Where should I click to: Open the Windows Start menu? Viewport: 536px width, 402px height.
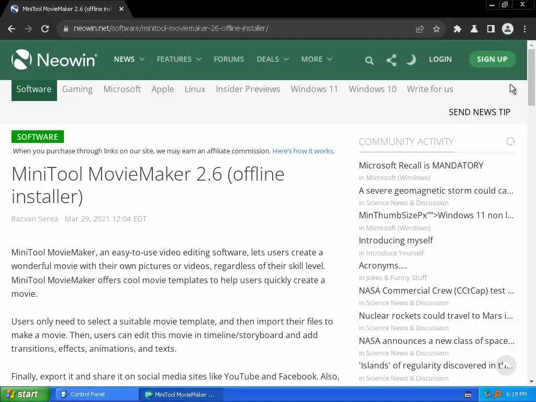[25, 395]
